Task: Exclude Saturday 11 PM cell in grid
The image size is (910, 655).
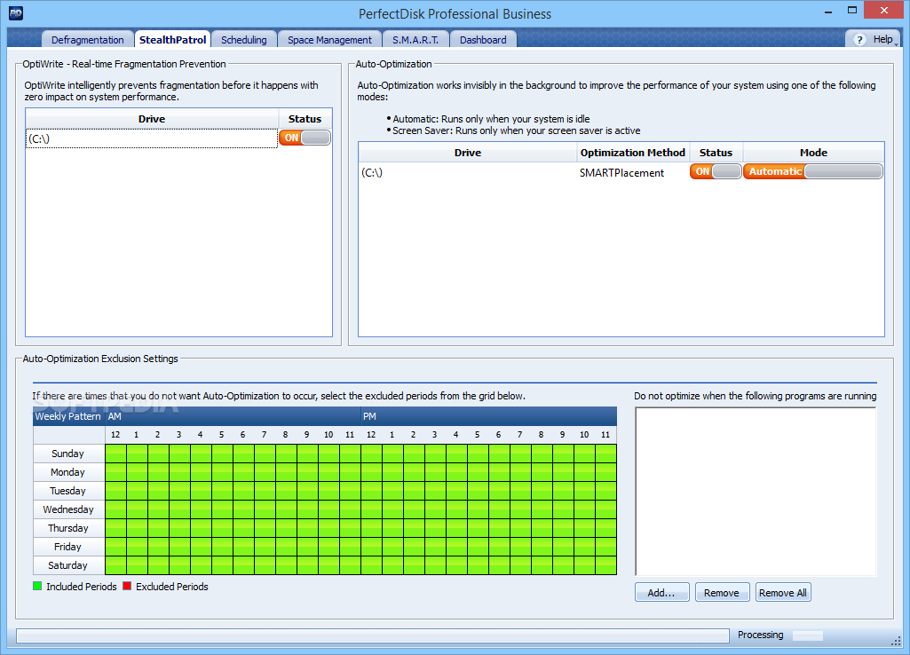Action: [605, 565]
